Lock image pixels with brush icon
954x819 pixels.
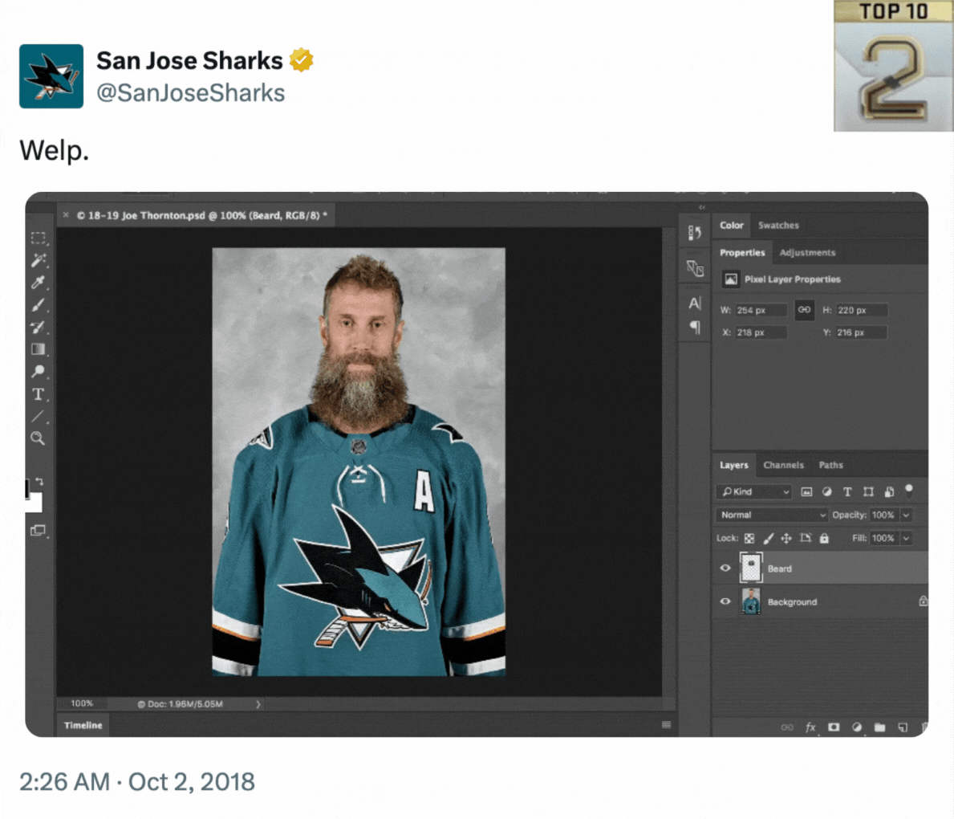(769, 538)
